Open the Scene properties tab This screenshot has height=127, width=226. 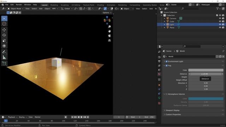pyautogui.click(x=159, y=70)
